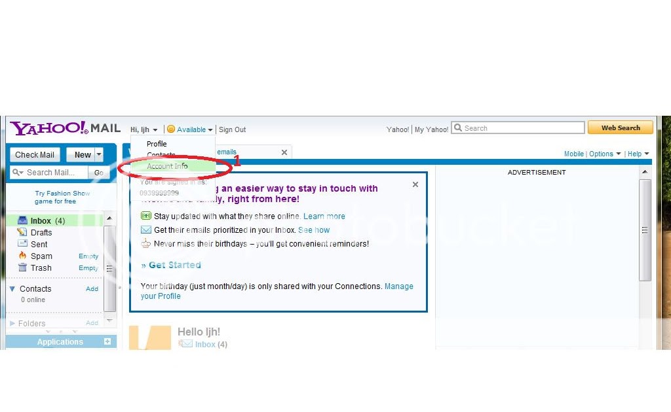Empty the Trash folder
This screenshot has height=412, width=671.
88,268
